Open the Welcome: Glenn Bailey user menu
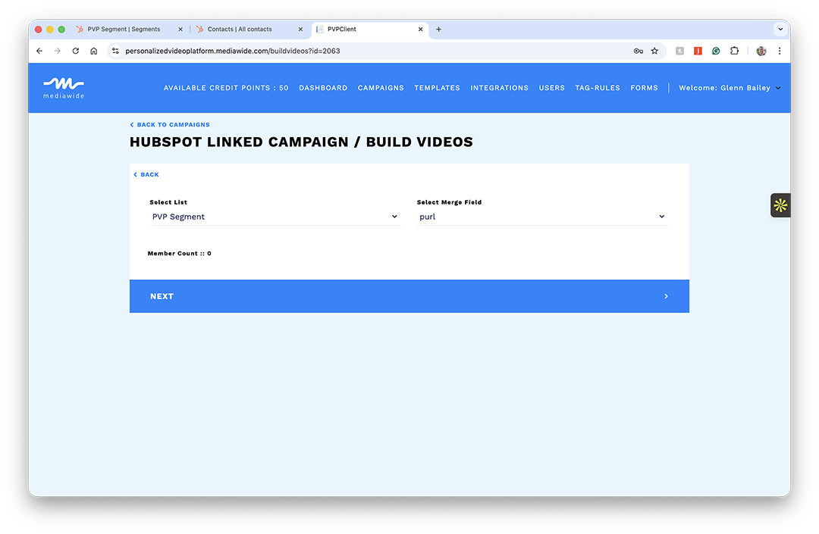 pyautogui.click(x=729, y=88)
